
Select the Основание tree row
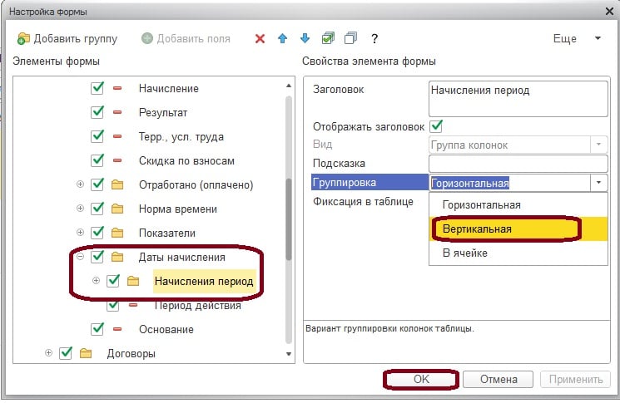166,330
